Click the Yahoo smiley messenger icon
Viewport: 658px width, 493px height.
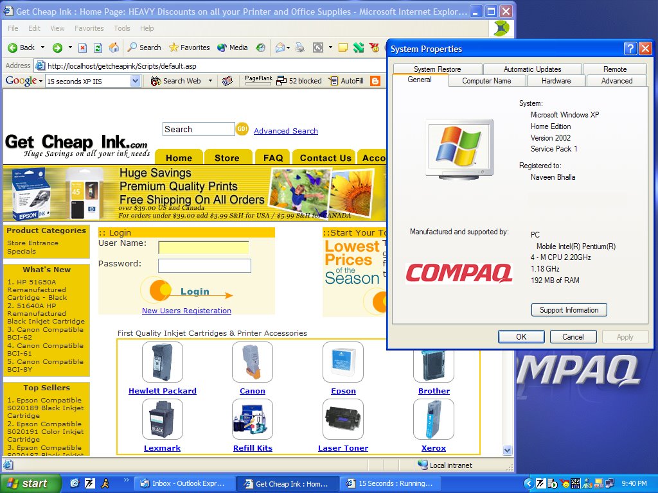tap(375, 48)
